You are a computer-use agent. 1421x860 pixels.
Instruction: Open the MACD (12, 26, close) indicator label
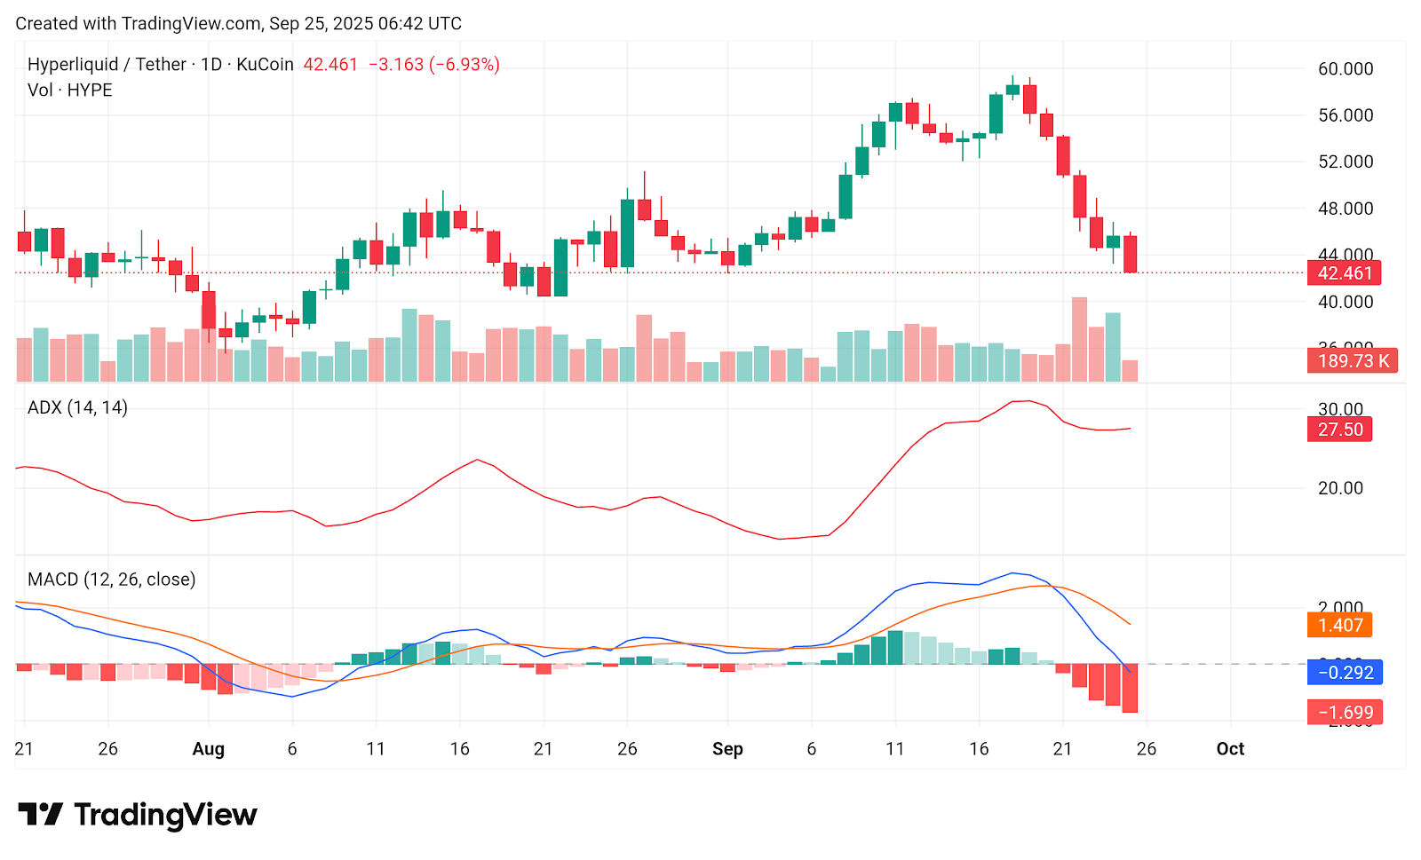click(x=112, y=580)
